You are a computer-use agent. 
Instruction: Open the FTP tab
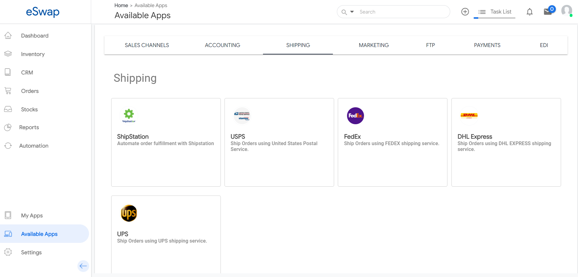[430, 45]
